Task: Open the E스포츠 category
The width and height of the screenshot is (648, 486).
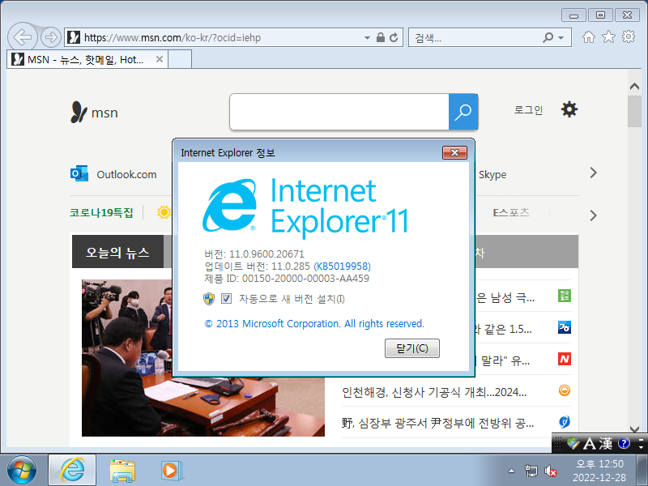Action: 511,212
